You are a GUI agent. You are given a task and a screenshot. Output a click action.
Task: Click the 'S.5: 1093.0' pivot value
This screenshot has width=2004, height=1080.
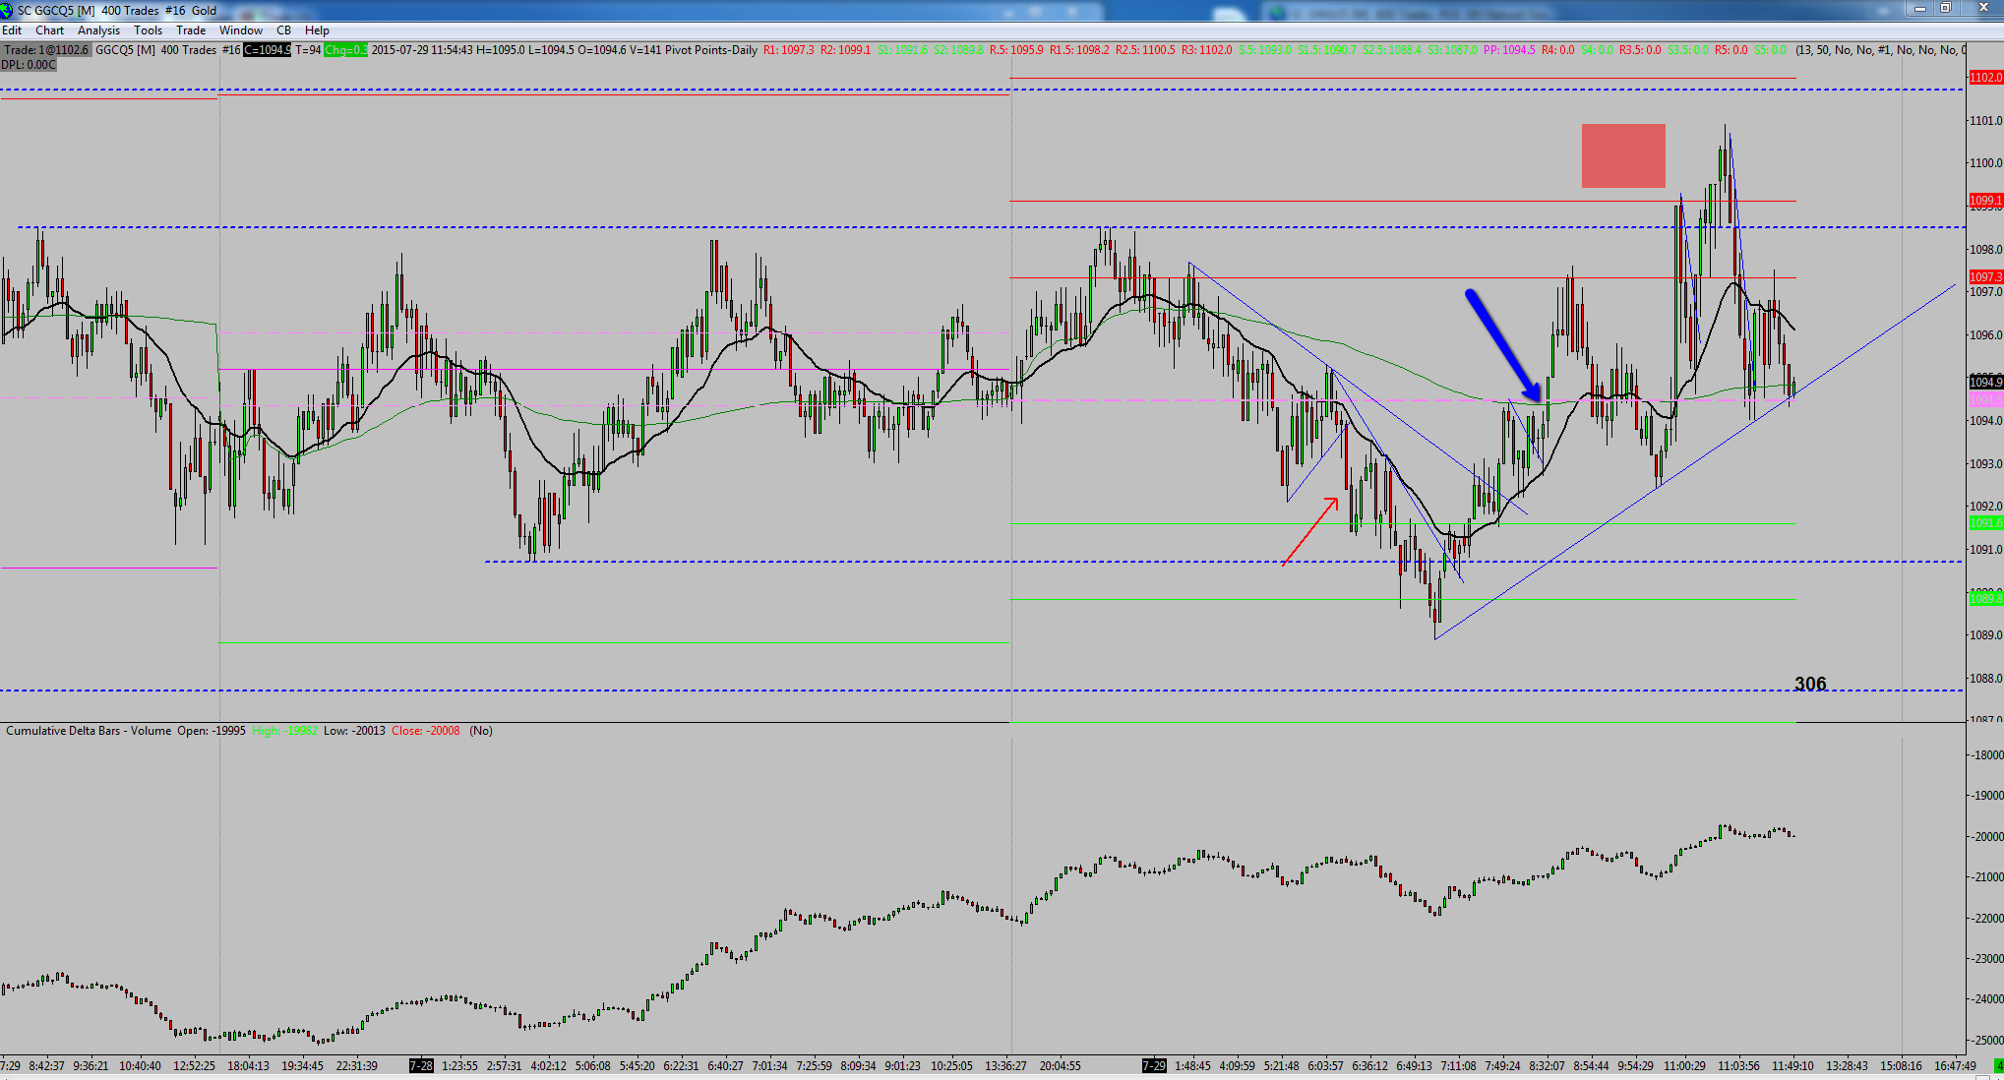[x=1265, y=50]
